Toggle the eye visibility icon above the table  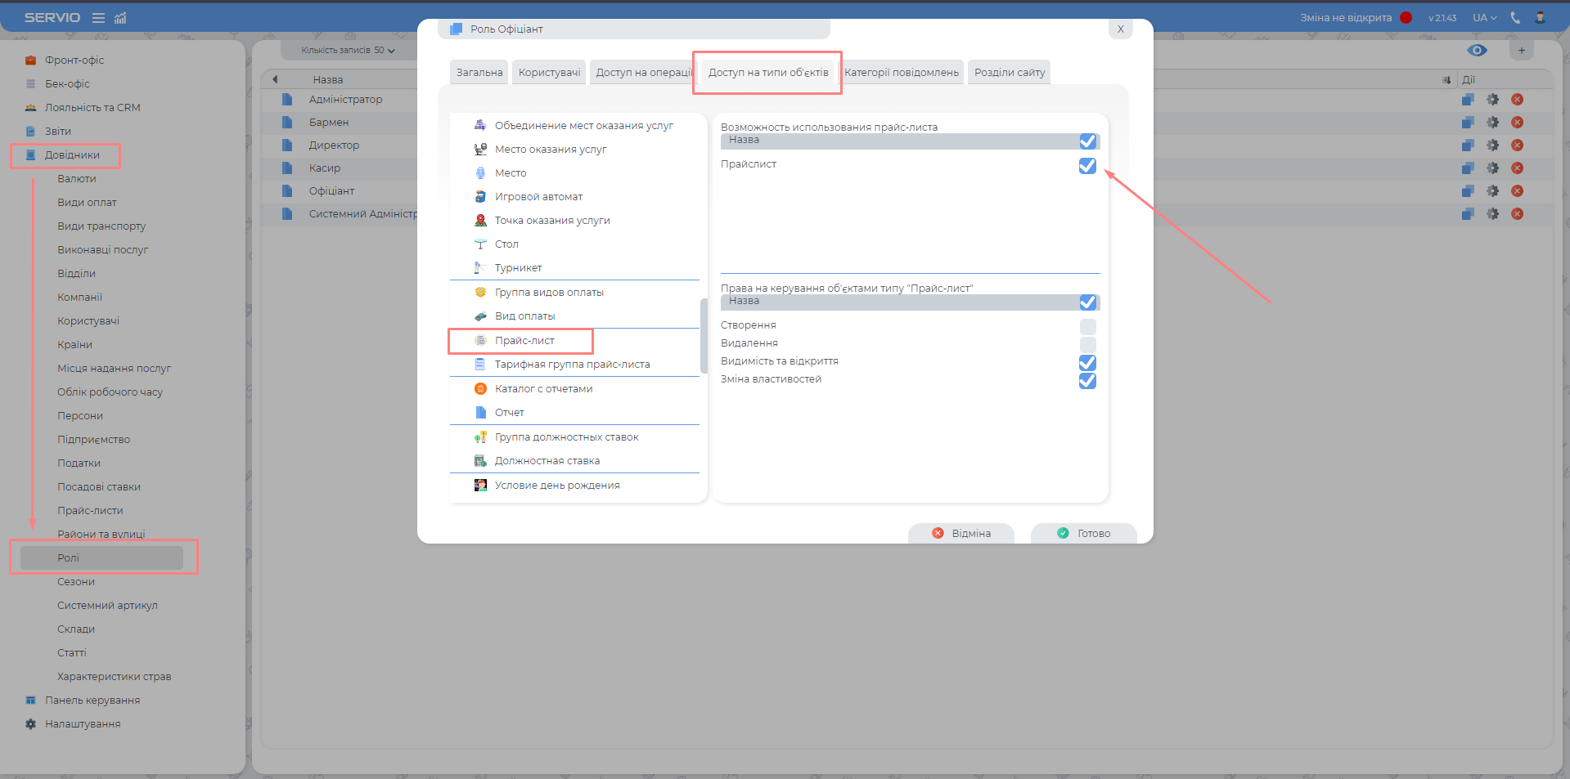pos(1477,51)
